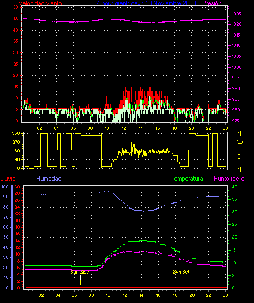Click the 18 hour label under bottom graph
This screenshot has height=303, width=254.
coord(176,295)
